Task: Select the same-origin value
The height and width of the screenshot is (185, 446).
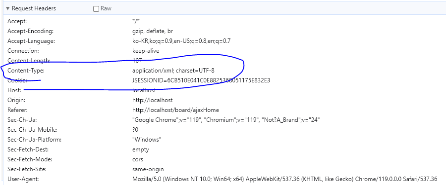Action: (148, 169)
